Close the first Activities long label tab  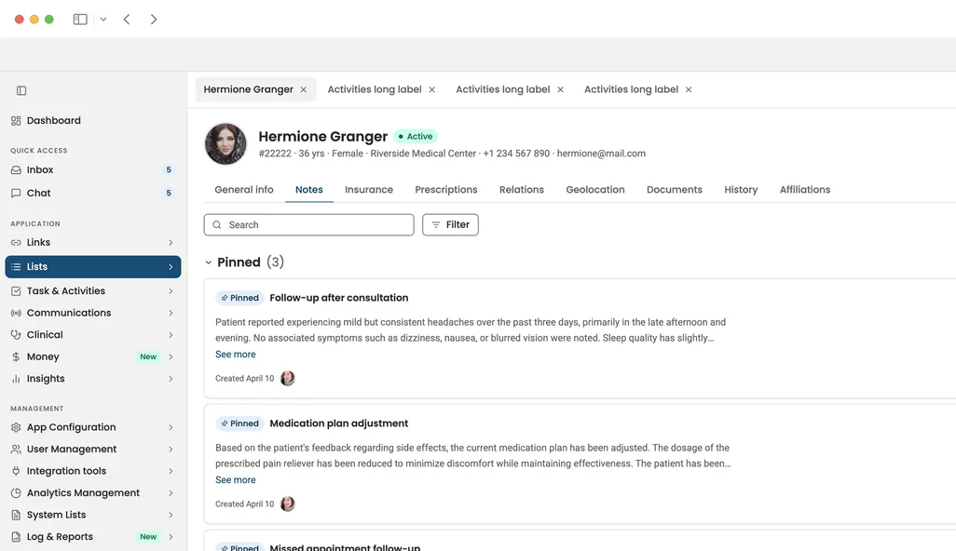(x=431, y=89)
